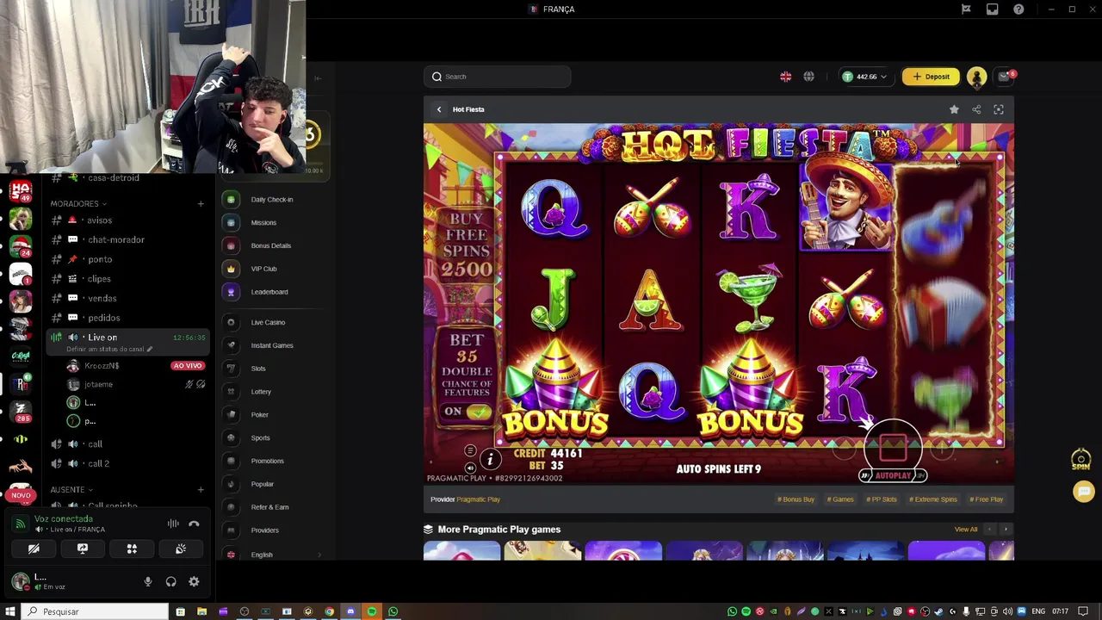Turn on Discord camera
Screen dimensions: 1102x620
(34, 549)
